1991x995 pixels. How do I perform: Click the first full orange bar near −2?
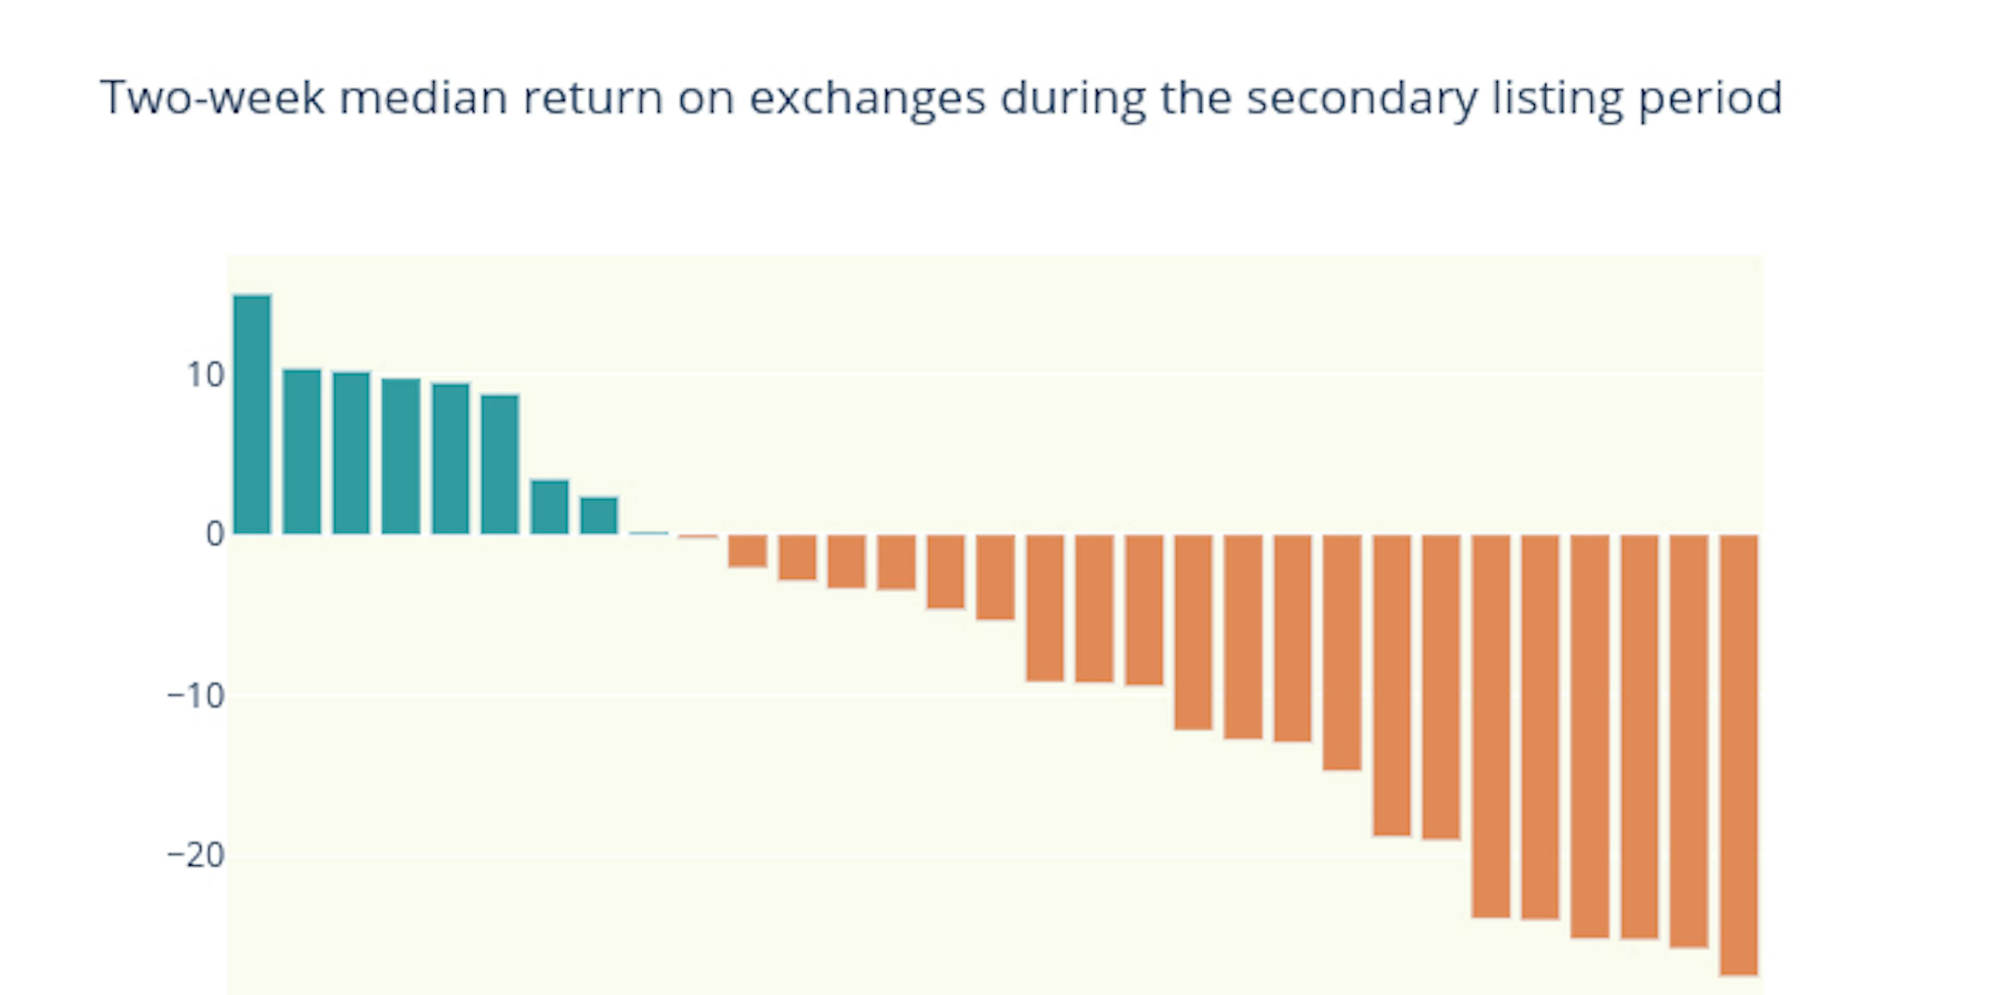click(x=747, y=551)
